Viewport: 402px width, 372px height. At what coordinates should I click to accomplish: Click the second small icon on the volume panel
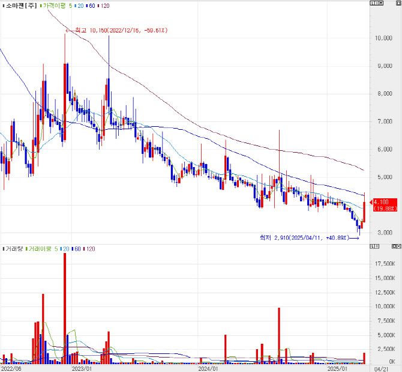(x=377, y=246)
